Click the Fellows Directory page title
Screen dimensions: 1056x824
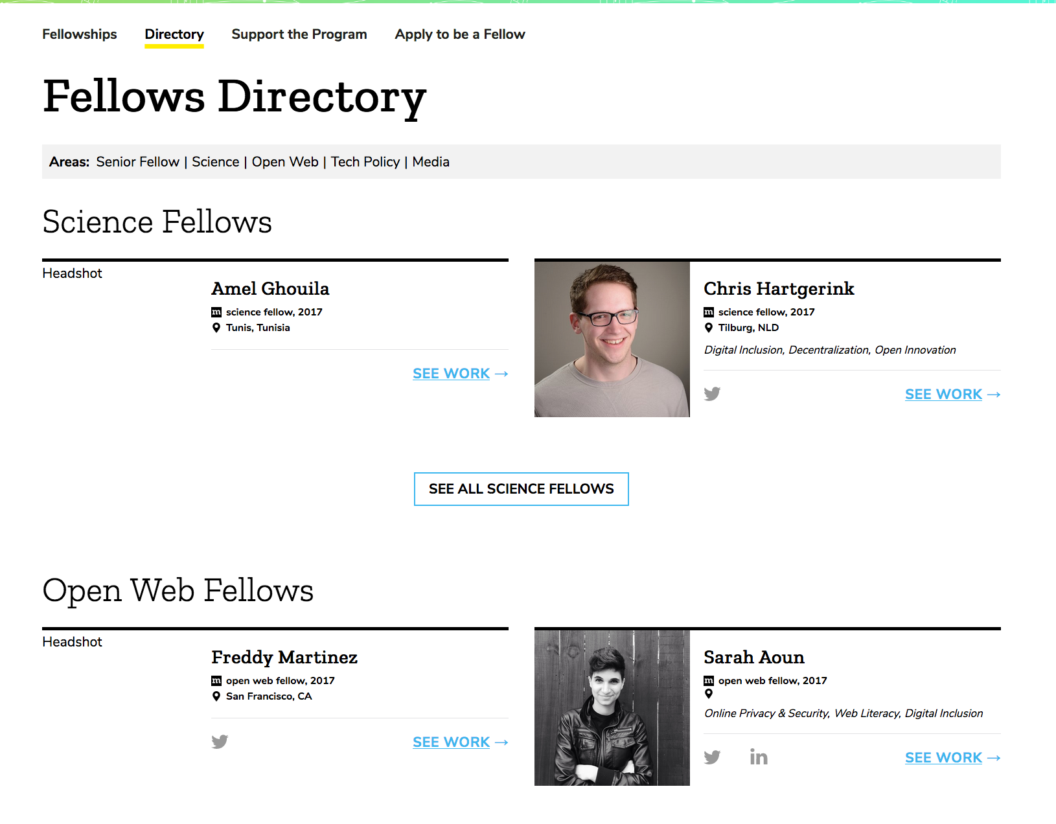tap(235, 97)
